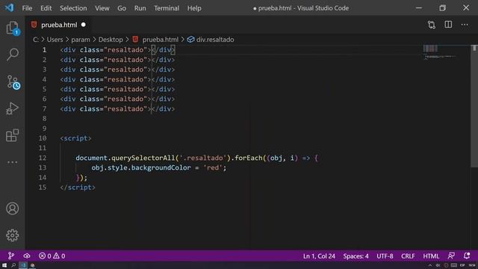This screenshot has height=269, width=478.
Task: Open the Terminal menu
Action: pos(167,8)
